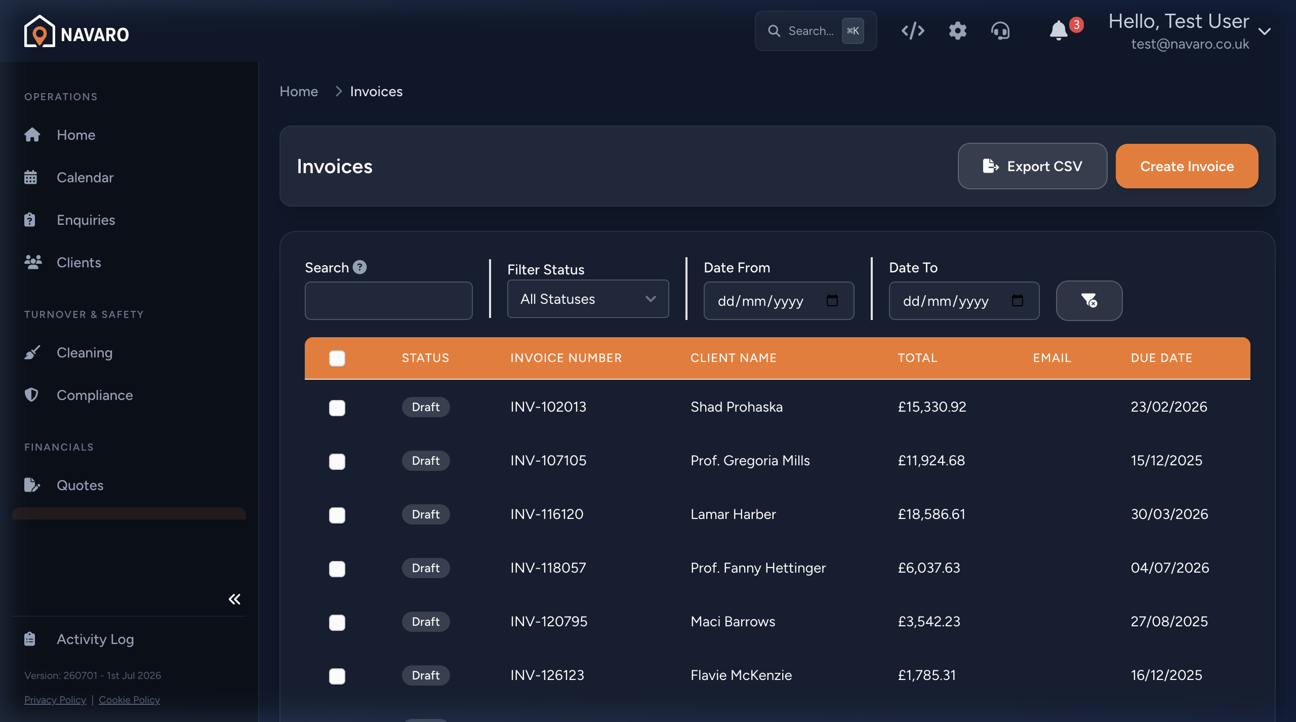Image resolution: width=1296 pixels, height=722 pixels.
Task: Clear filters using the funnel icon button
Action: click(x=1089, y=300)
